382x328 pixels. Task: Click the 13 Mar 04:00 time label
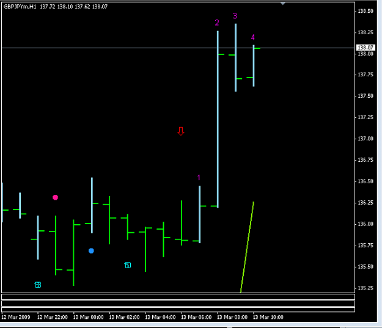pos(160,317)
